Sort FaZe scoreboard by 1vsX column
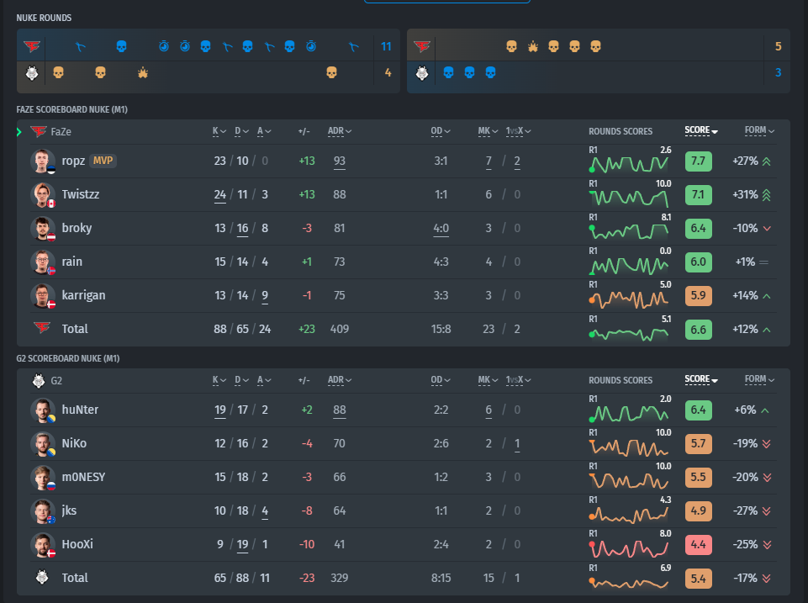Viewport: 808px width, 603px height. coord(518,131)
